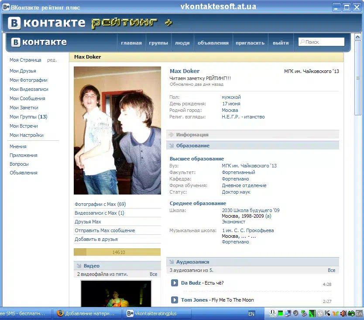
Task: View Друзья Max list
Action: point(88,222)
